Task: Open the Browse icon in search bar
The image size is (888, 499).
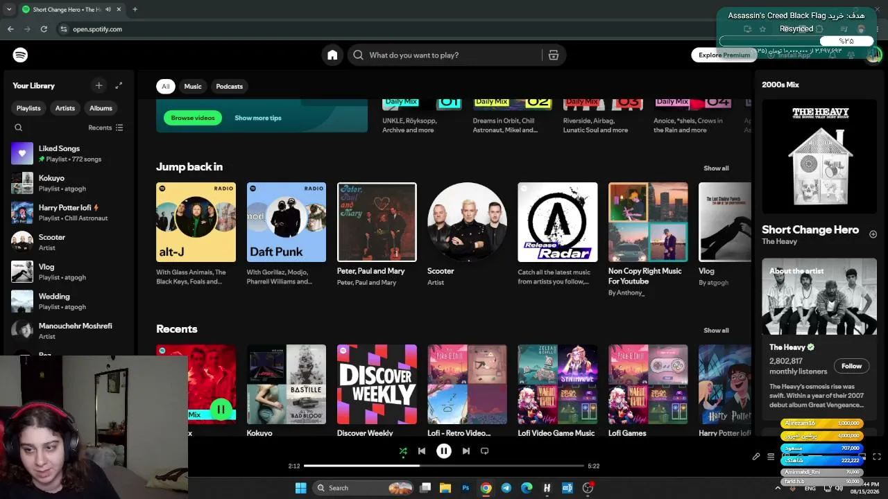Action: 554,55
